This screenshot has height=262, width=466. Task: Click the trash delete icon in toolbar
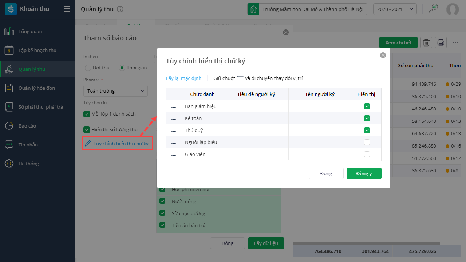point(426,43)
